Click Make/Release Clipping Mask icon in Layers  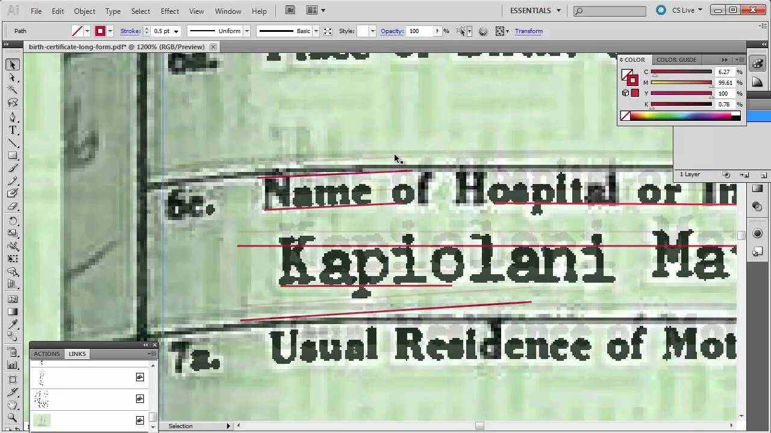pyautogui.click(x=726, y=175)
